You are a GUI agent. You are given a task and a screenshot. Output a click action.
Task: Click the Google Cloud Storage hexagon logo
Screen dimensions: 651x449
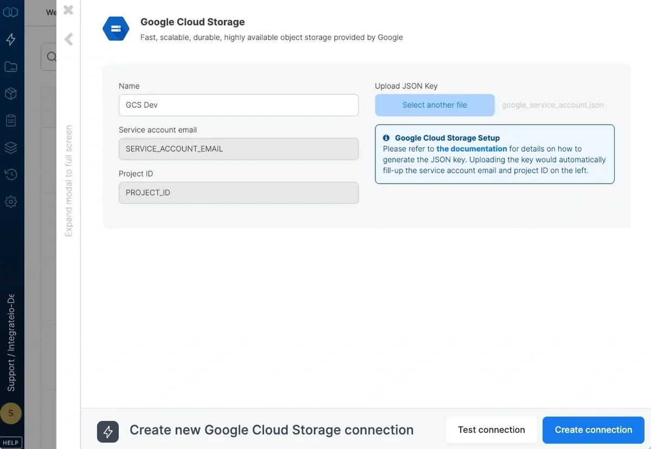coord(116,29)
